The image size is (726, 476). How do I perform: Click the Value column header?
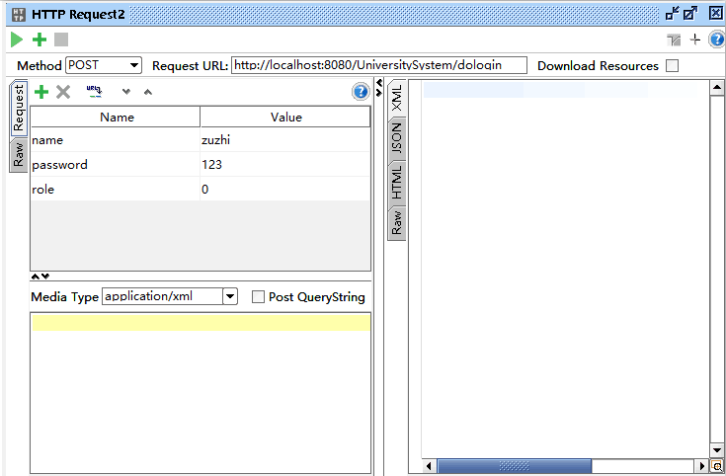pos(285,118)
